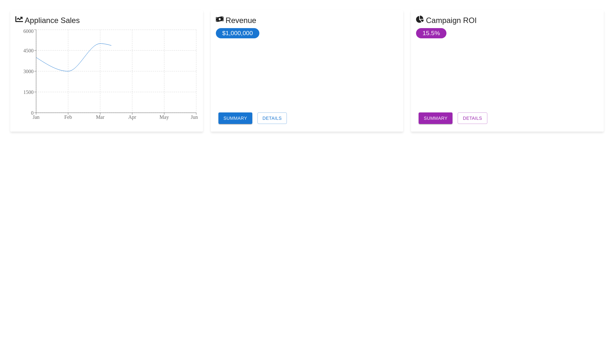Click the $1,000,000 revenue badge

(x=238, y=33)
